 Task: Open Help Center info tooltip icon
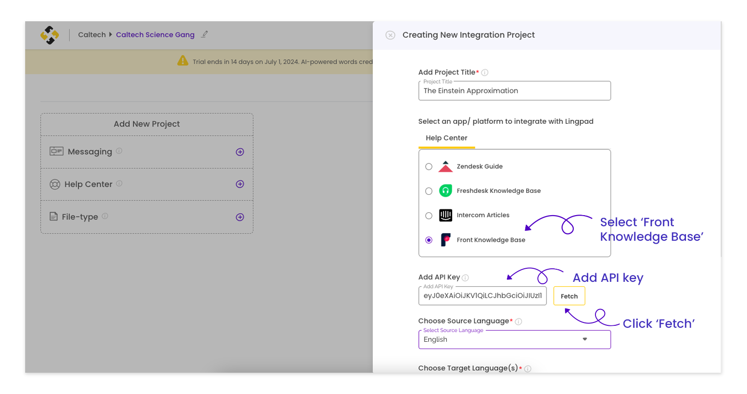[119, 183]
